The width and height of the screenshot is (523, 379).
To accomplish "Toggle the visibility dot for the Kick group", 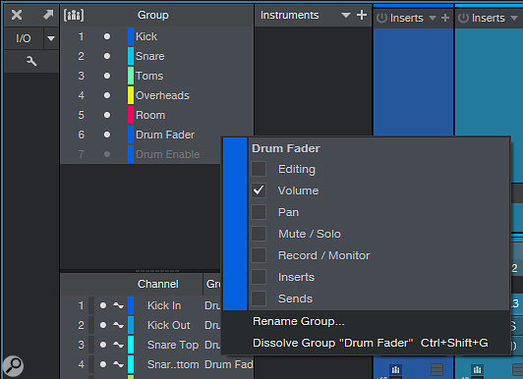I will point(107,36).
